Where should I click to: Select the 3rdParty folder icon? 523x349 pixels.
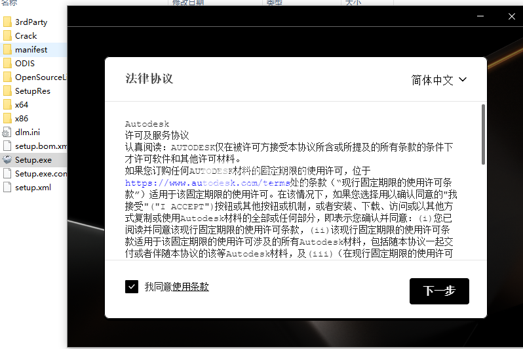7,22
